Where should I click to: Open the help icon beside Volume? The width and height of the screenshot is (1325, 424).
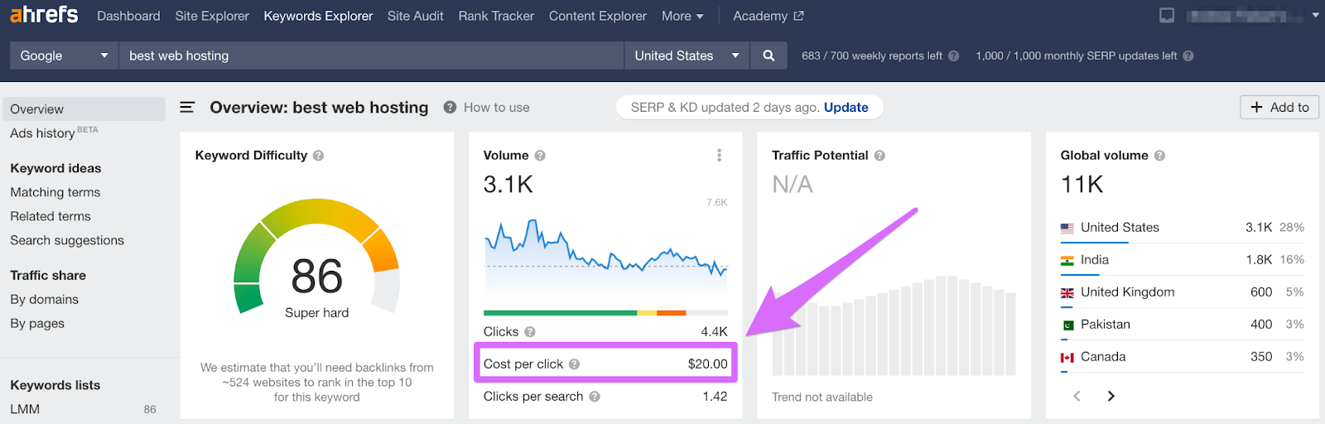tap(540, 156)
